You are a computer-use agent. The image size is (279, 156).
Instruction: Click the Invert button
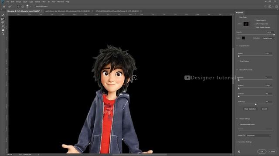click(264, 109)
